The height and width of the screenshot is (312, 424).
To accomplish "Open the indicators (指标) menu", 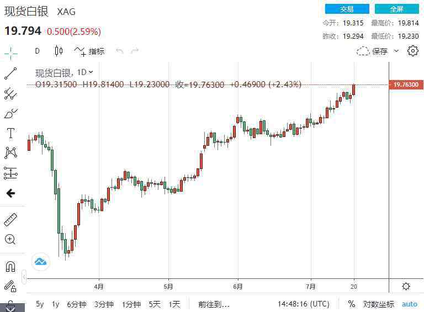I will coord(89,51).
